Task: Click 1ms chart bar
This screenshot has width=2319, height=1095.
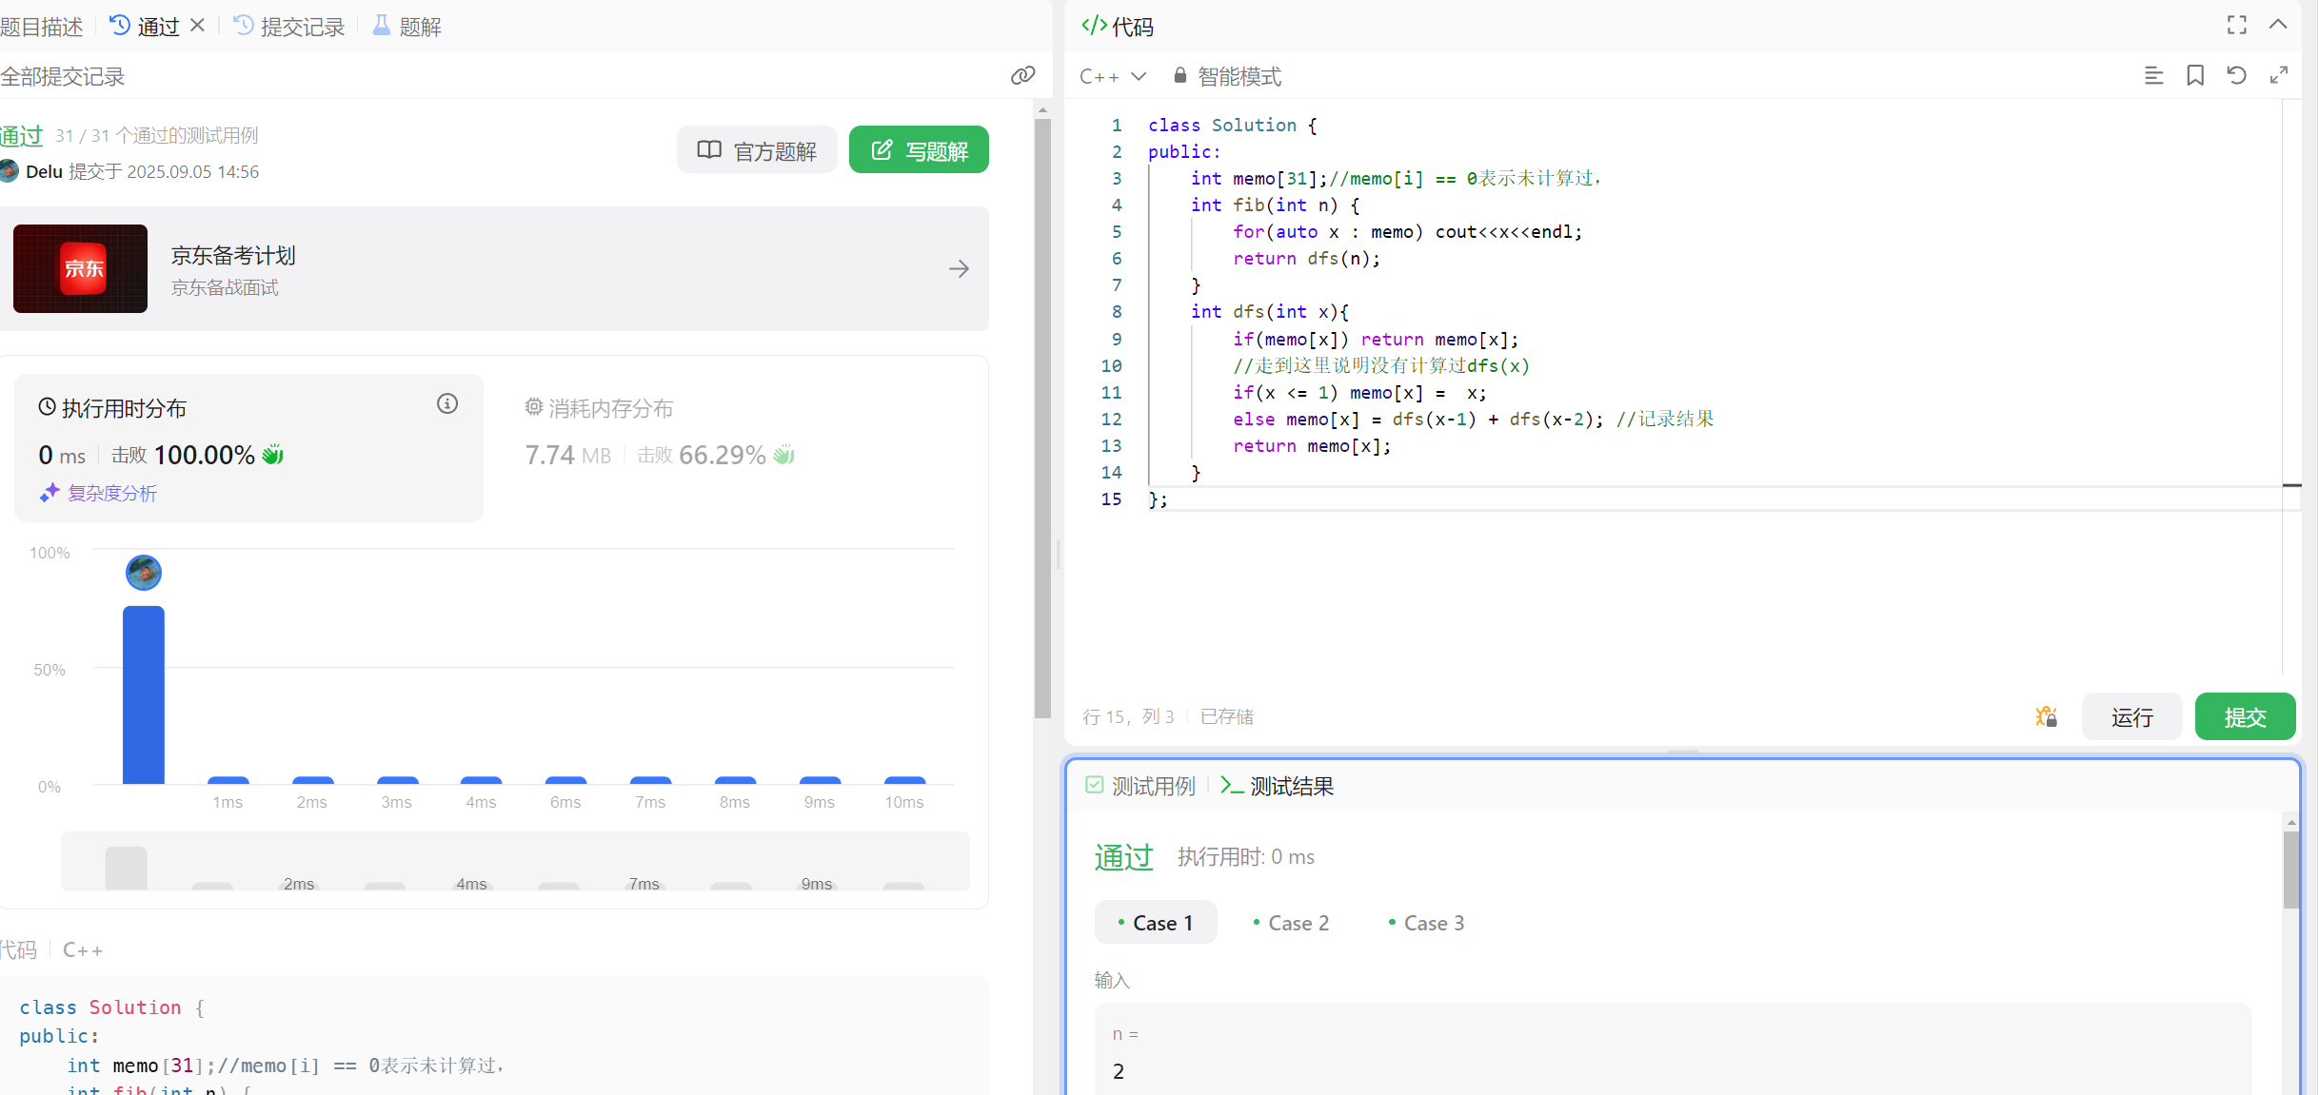Action: click(228, 781)
